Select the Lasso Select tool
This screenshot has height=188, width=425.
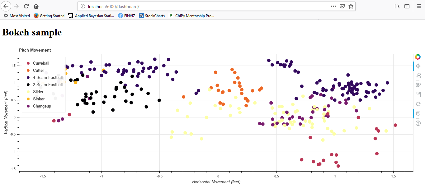pyautogui.click(x=418, y=85)
